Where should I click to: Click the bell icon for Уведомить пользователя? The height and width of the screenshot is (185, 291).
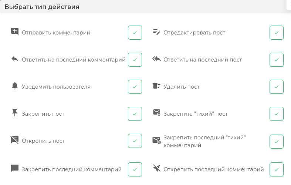[15, 86]
